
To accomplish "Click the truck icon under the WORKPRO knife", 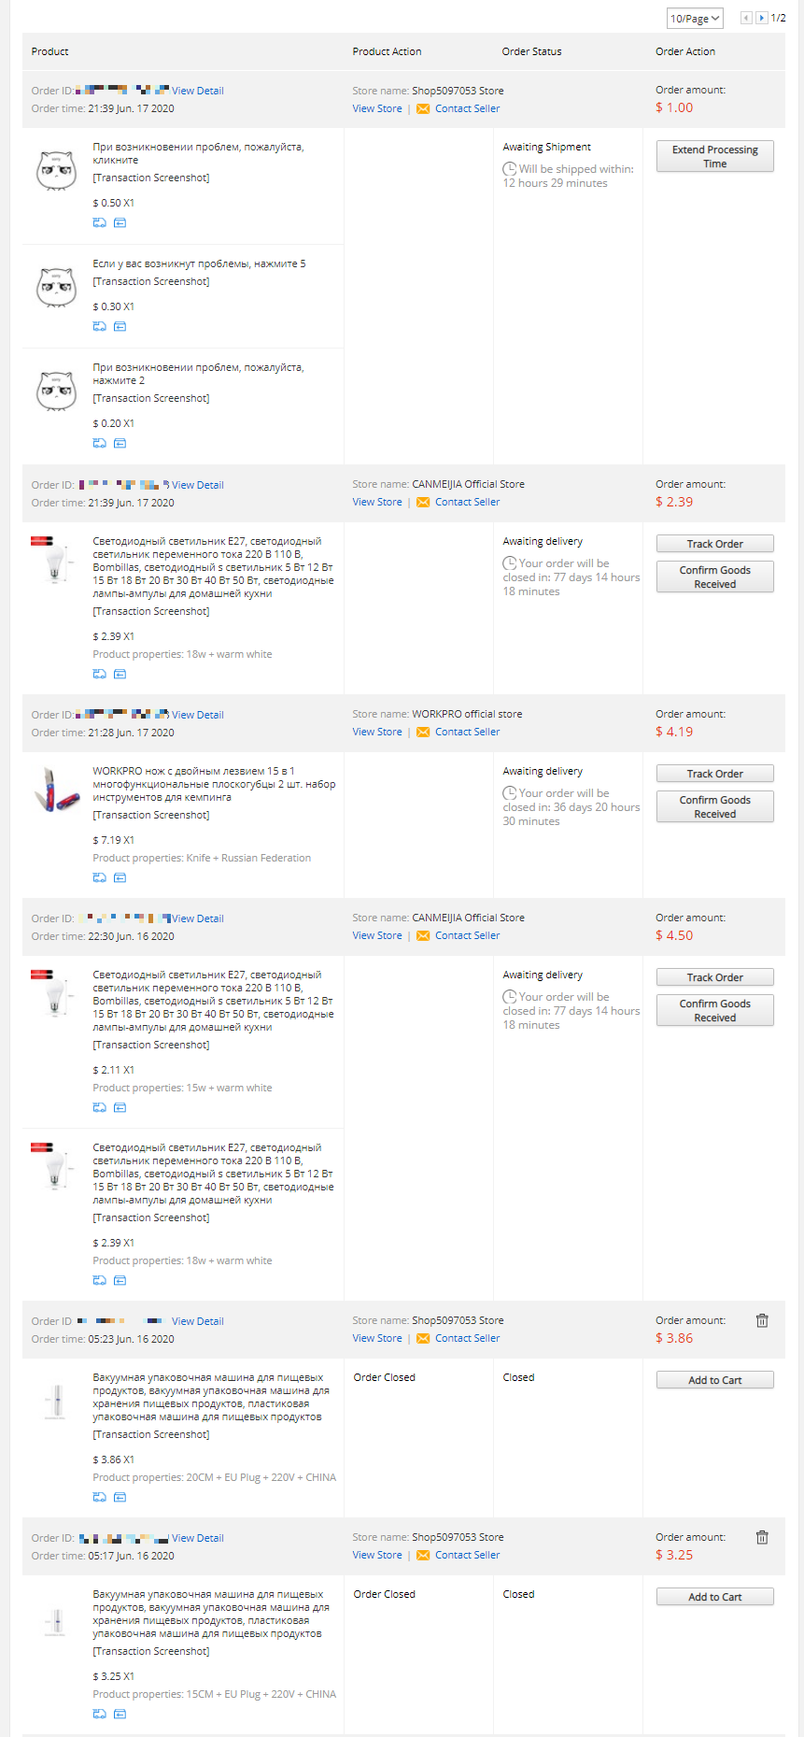I will (99, 877).
